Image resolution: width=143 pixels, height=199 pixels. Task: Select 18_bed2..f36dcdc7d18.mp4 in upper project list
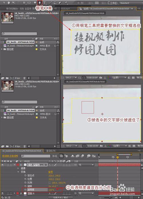coord(20,46)
